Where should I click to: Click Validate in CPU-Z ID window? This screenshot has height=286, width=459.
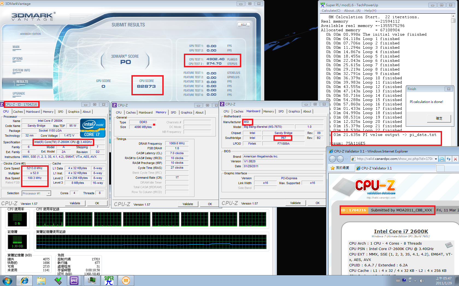click(75, 203)
